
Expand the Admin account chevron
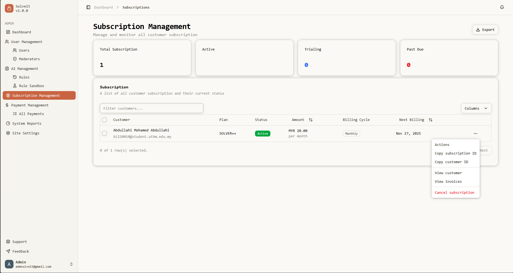[71, 264]
